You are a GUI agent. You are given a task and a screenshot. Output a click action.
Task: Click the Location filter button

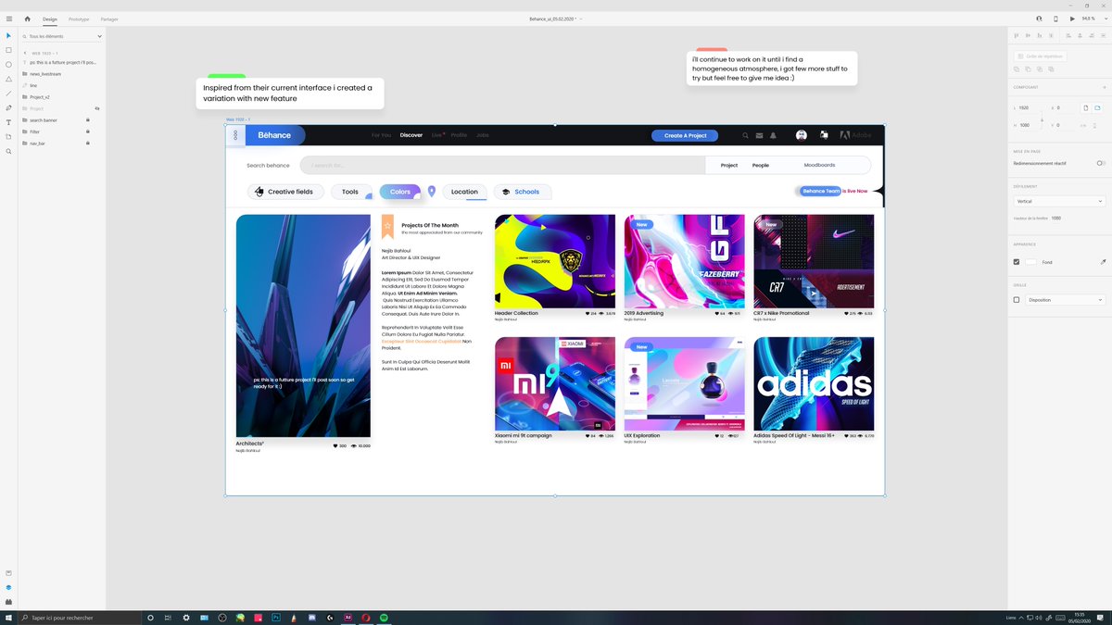[464, 192]
